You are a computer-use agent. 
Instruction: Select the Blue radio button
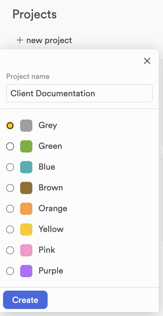[x=10, y=167]
